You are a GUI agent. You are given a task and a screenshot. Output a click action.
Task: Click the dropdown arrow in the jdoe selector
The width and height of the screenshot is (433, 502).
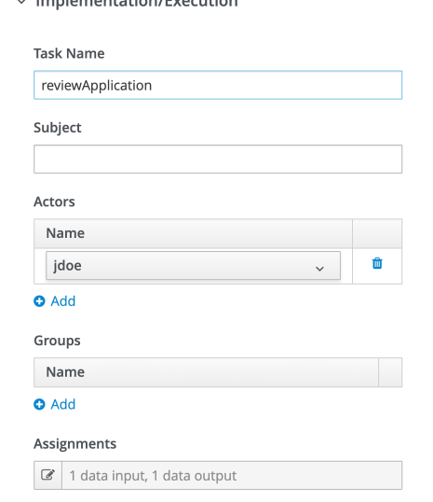coord(319,269)
